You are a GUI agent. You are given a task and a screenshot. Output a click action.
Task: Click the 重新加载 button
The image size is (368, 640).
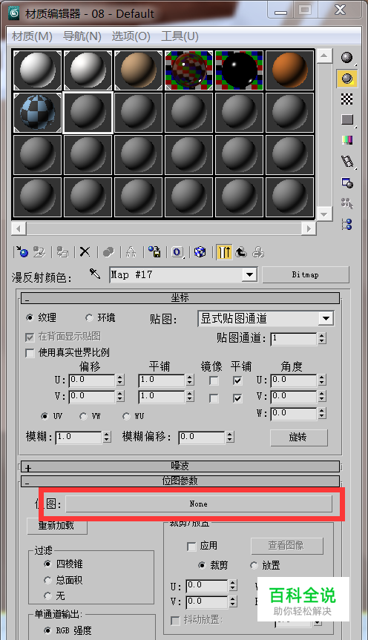(57, 526)
